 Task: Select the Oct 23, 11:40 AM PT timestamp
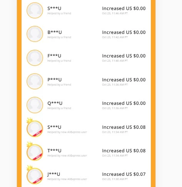(115, 61)
